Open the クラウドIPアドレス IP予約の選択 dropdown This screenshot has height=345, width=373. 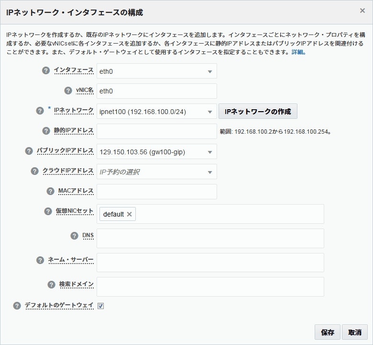click(x=157, y=172)
